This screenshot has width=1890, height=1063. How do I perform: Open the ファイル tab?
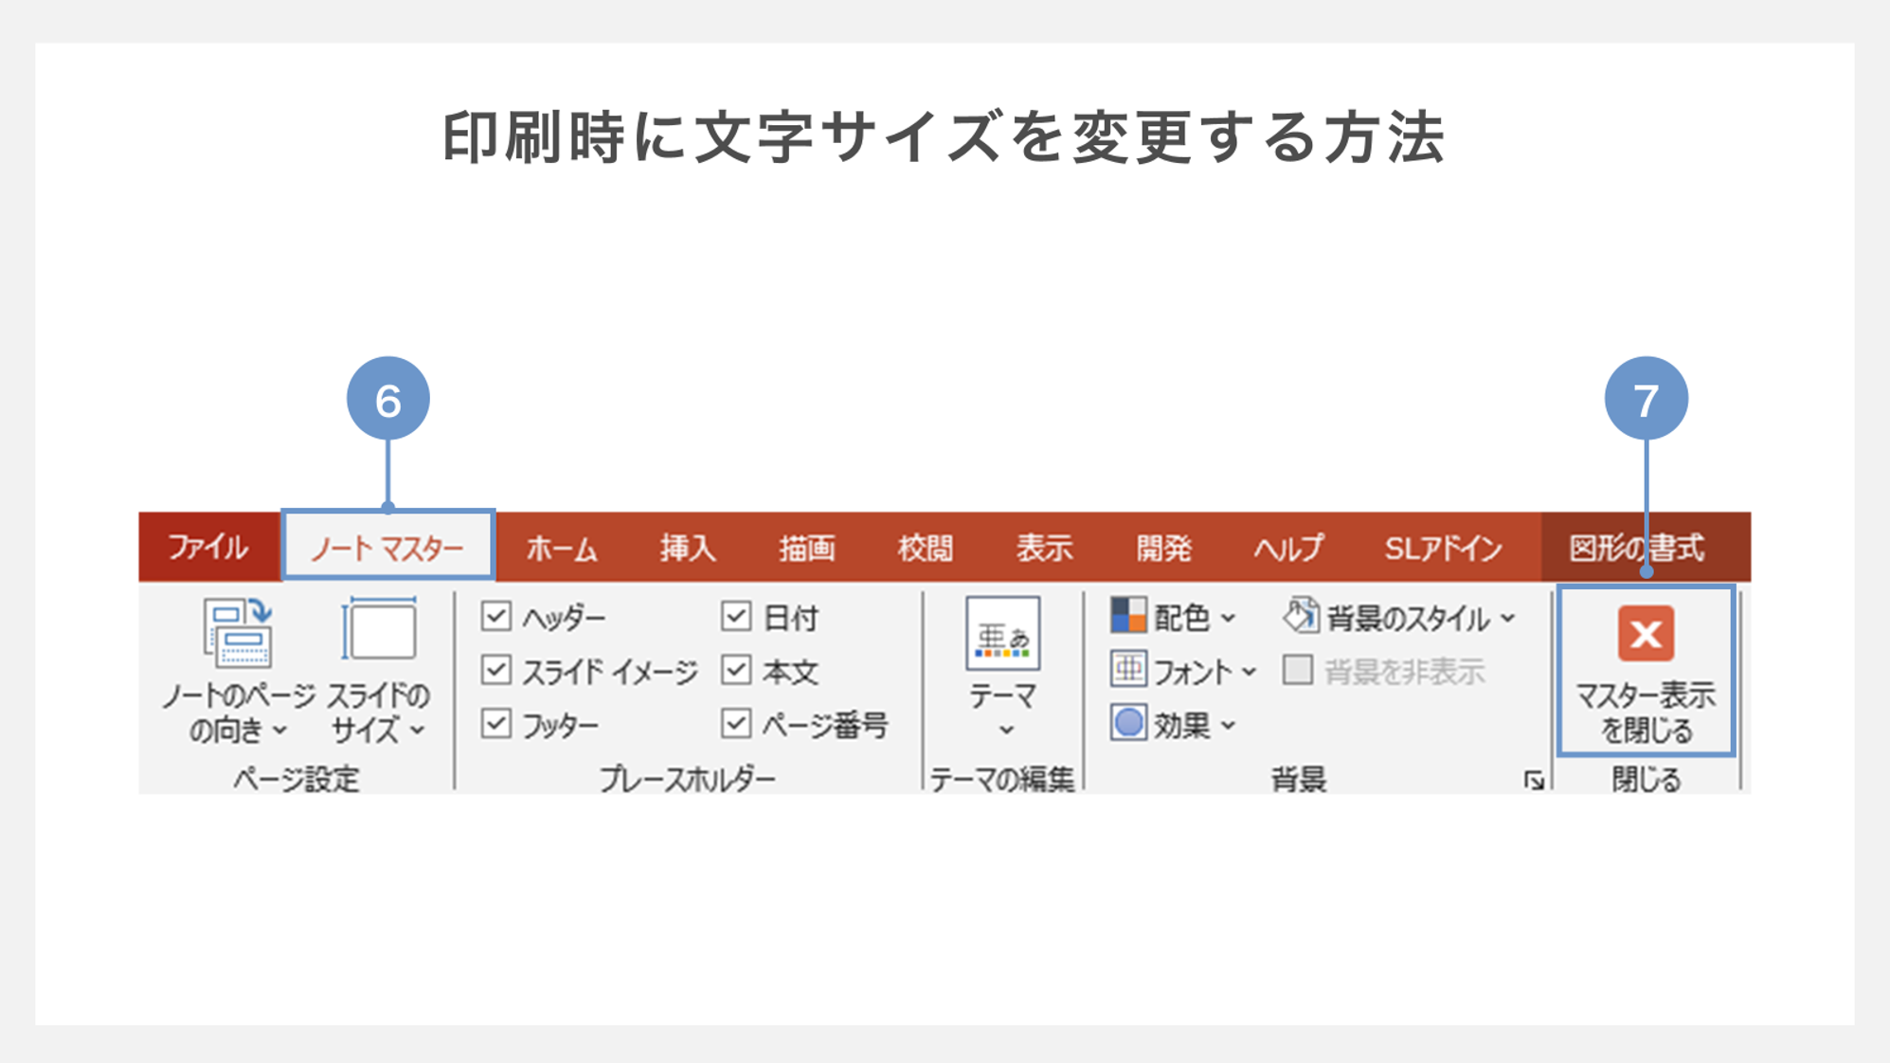(x=208, y=548)
